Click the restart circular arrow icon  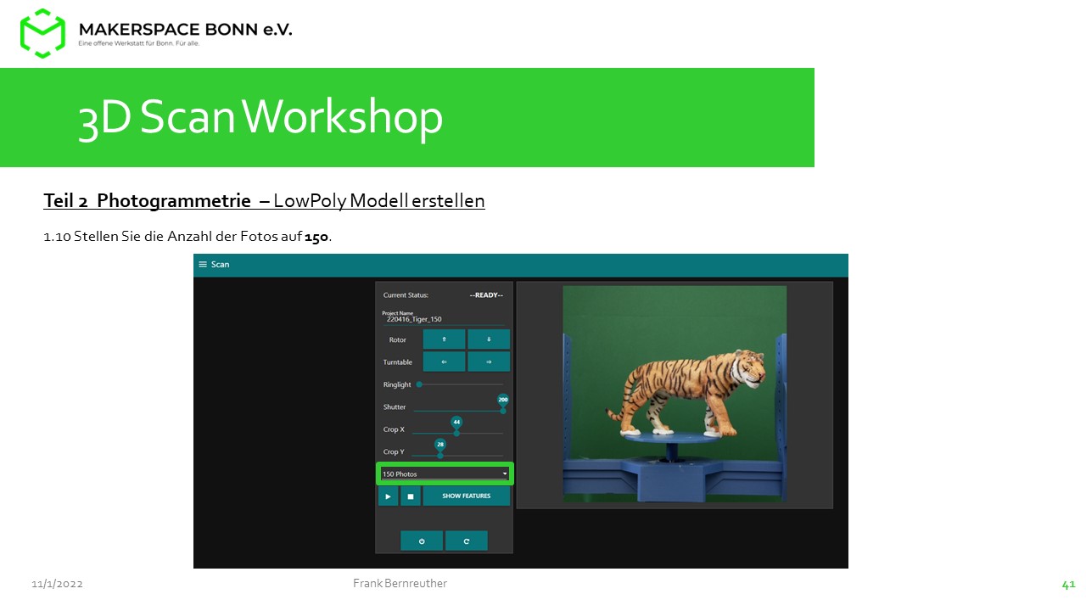point(467,541)
